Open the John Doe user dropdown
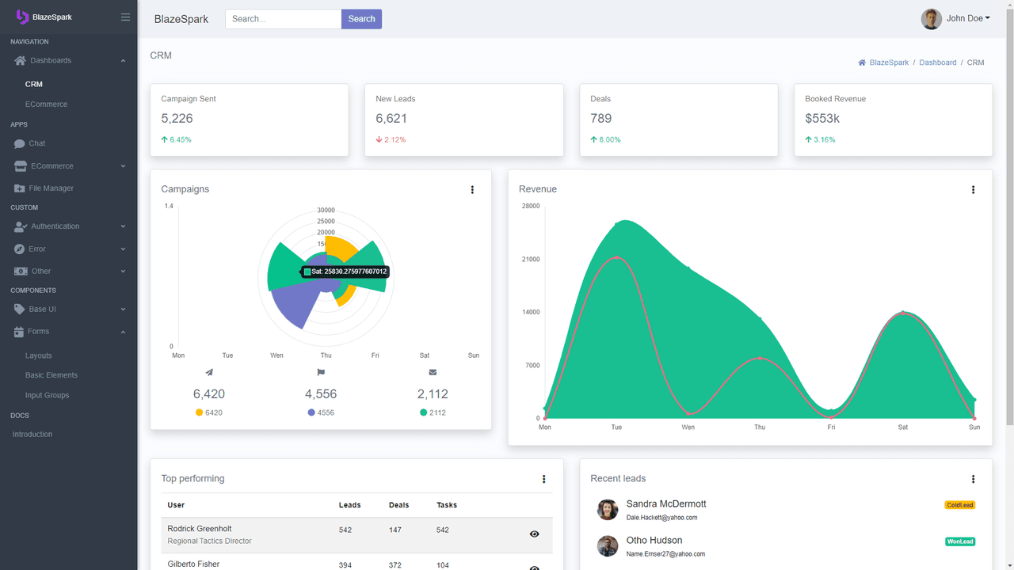1014x570 pixels. 955,19
